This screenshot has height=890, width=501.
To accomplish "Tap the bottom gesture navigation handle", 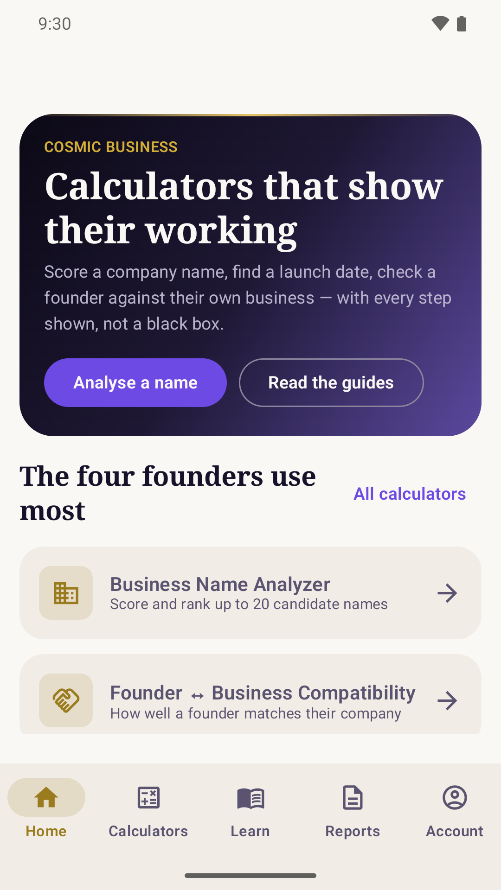I will (250, 876).
